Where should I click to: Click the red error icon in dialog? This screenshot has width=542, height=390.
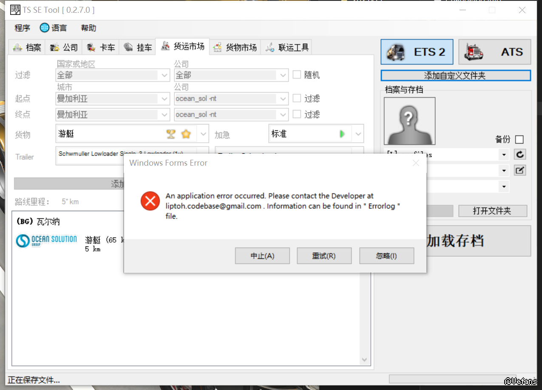150,201
